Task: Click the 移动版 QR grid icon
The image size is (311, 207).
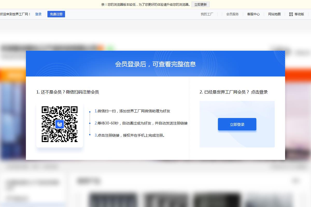Action: pyautogui.click(x=291, y=14)
